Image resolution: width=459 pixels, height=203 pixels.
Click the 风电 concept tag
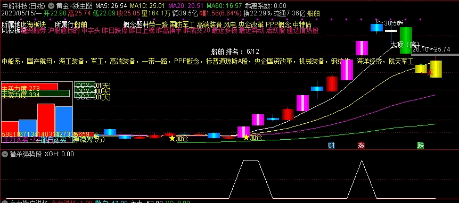click(230, 24)
